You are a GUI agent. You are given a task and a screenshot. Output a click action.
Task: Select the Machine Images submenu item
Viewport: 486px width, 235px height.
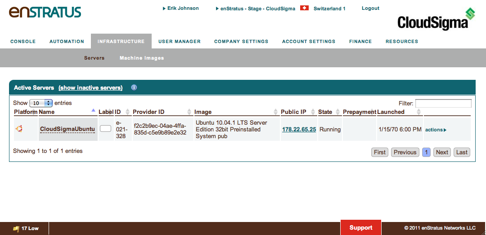pyautogui.click(x=142, y=58)
